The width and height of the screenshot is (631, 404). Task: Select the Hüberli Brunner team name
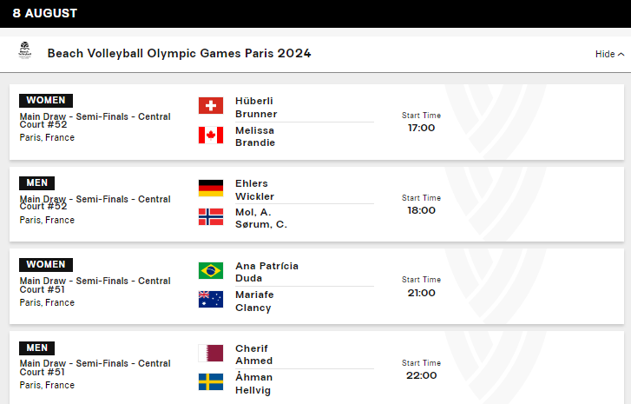(x=256, y=108)
